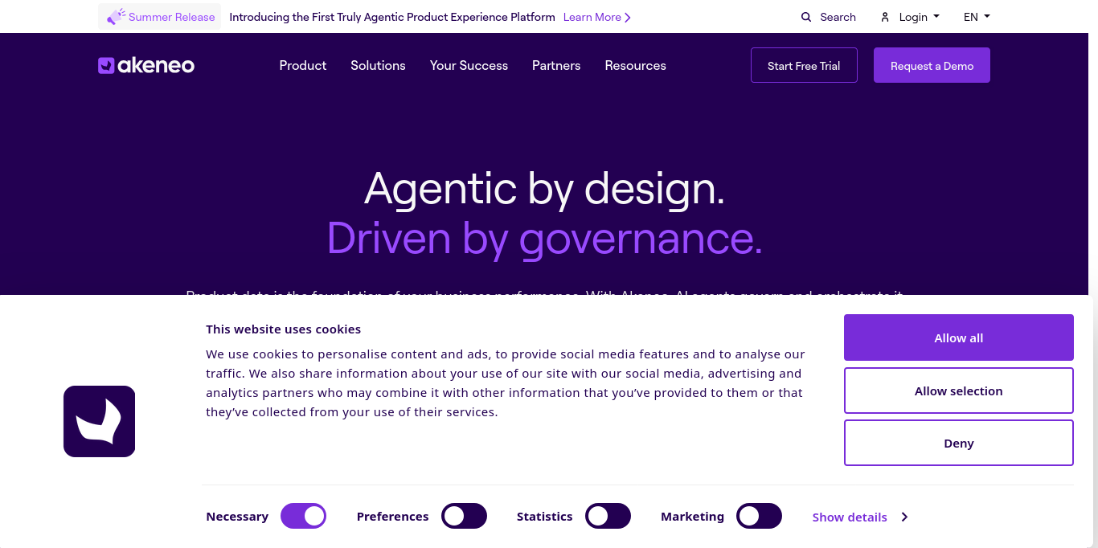Enable the Marketing cookies switch
This screenshot has width=1098, height=548.
(759, 516)
